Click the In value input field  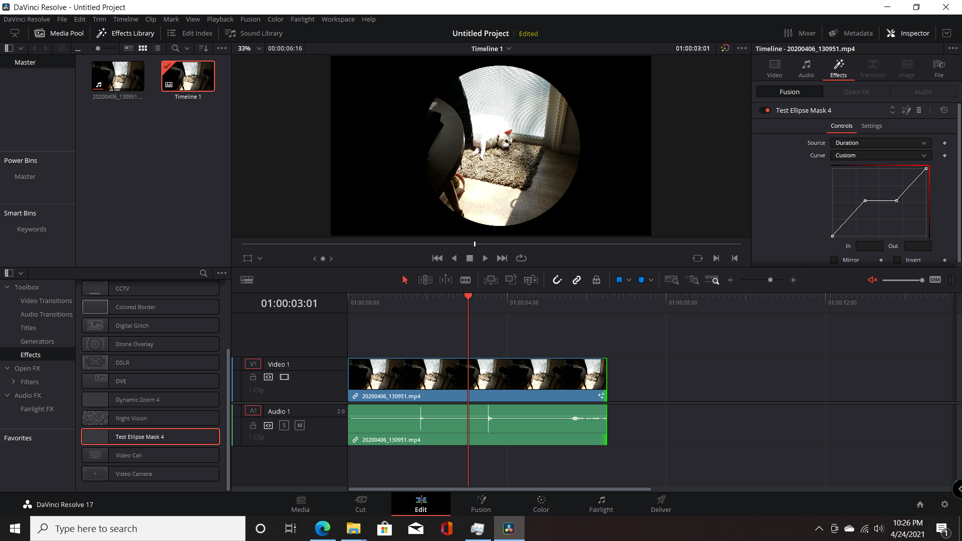coord(869,246)
